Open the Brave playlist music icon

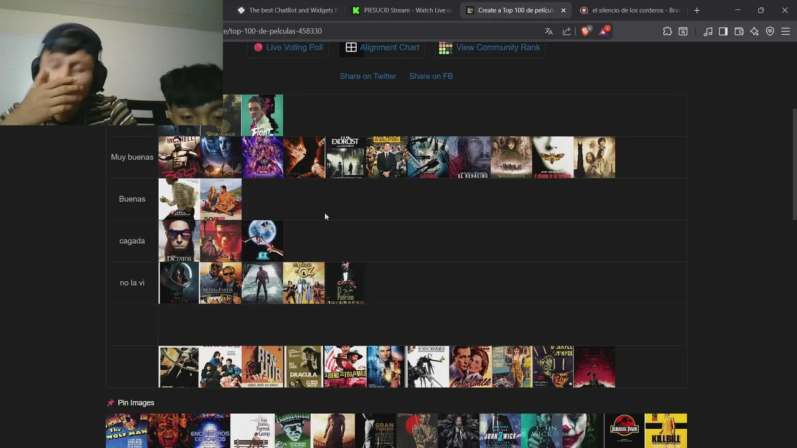(708, 31)
